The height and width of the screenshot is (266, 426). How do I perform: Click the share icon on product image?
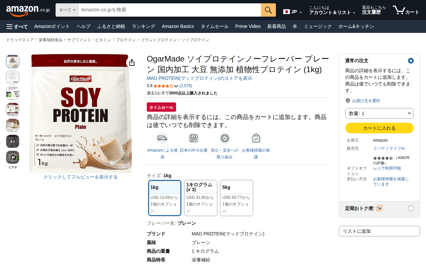pyautogui.click(x=132, y=63)
